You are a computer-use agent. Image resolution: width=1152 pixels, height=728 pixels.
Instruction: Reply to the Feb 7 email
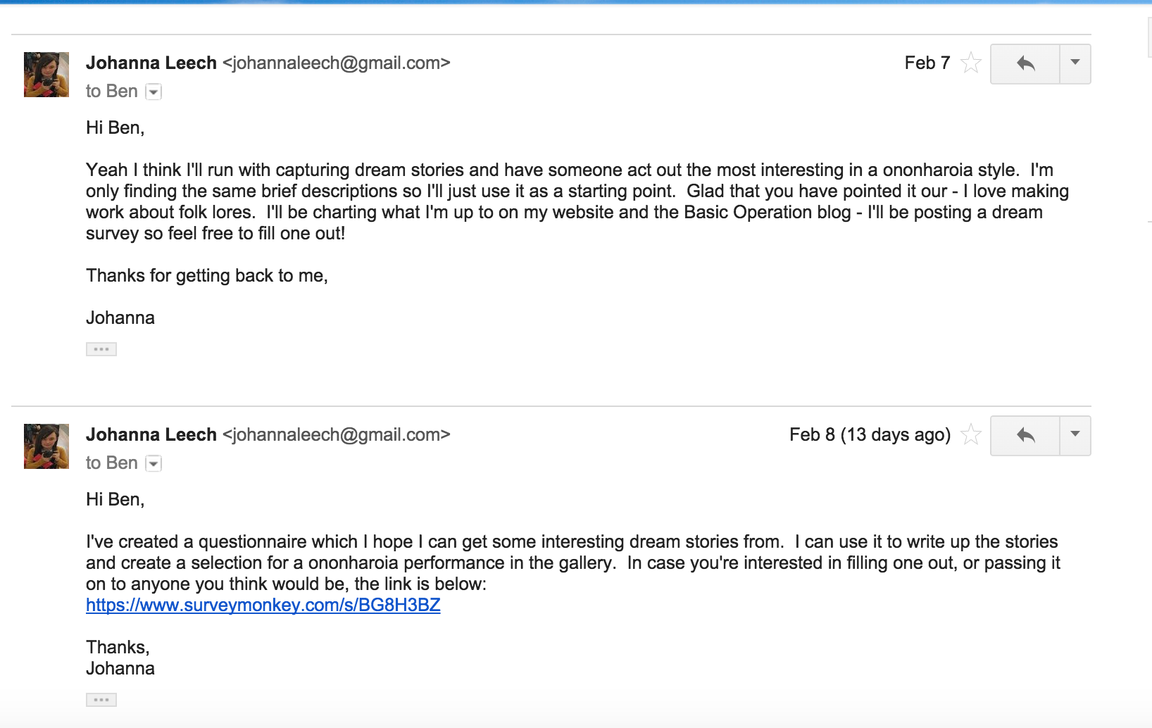[x=1025, y=64]
